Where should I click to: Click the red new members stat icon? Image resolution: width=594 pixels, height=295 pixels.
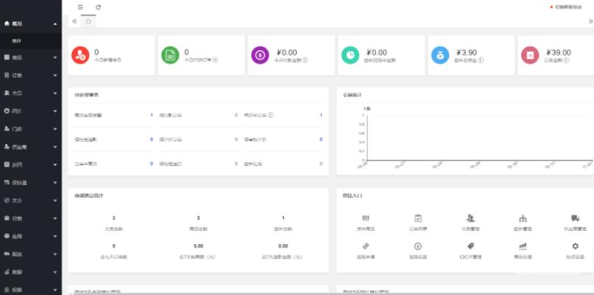tap(79, 55)
